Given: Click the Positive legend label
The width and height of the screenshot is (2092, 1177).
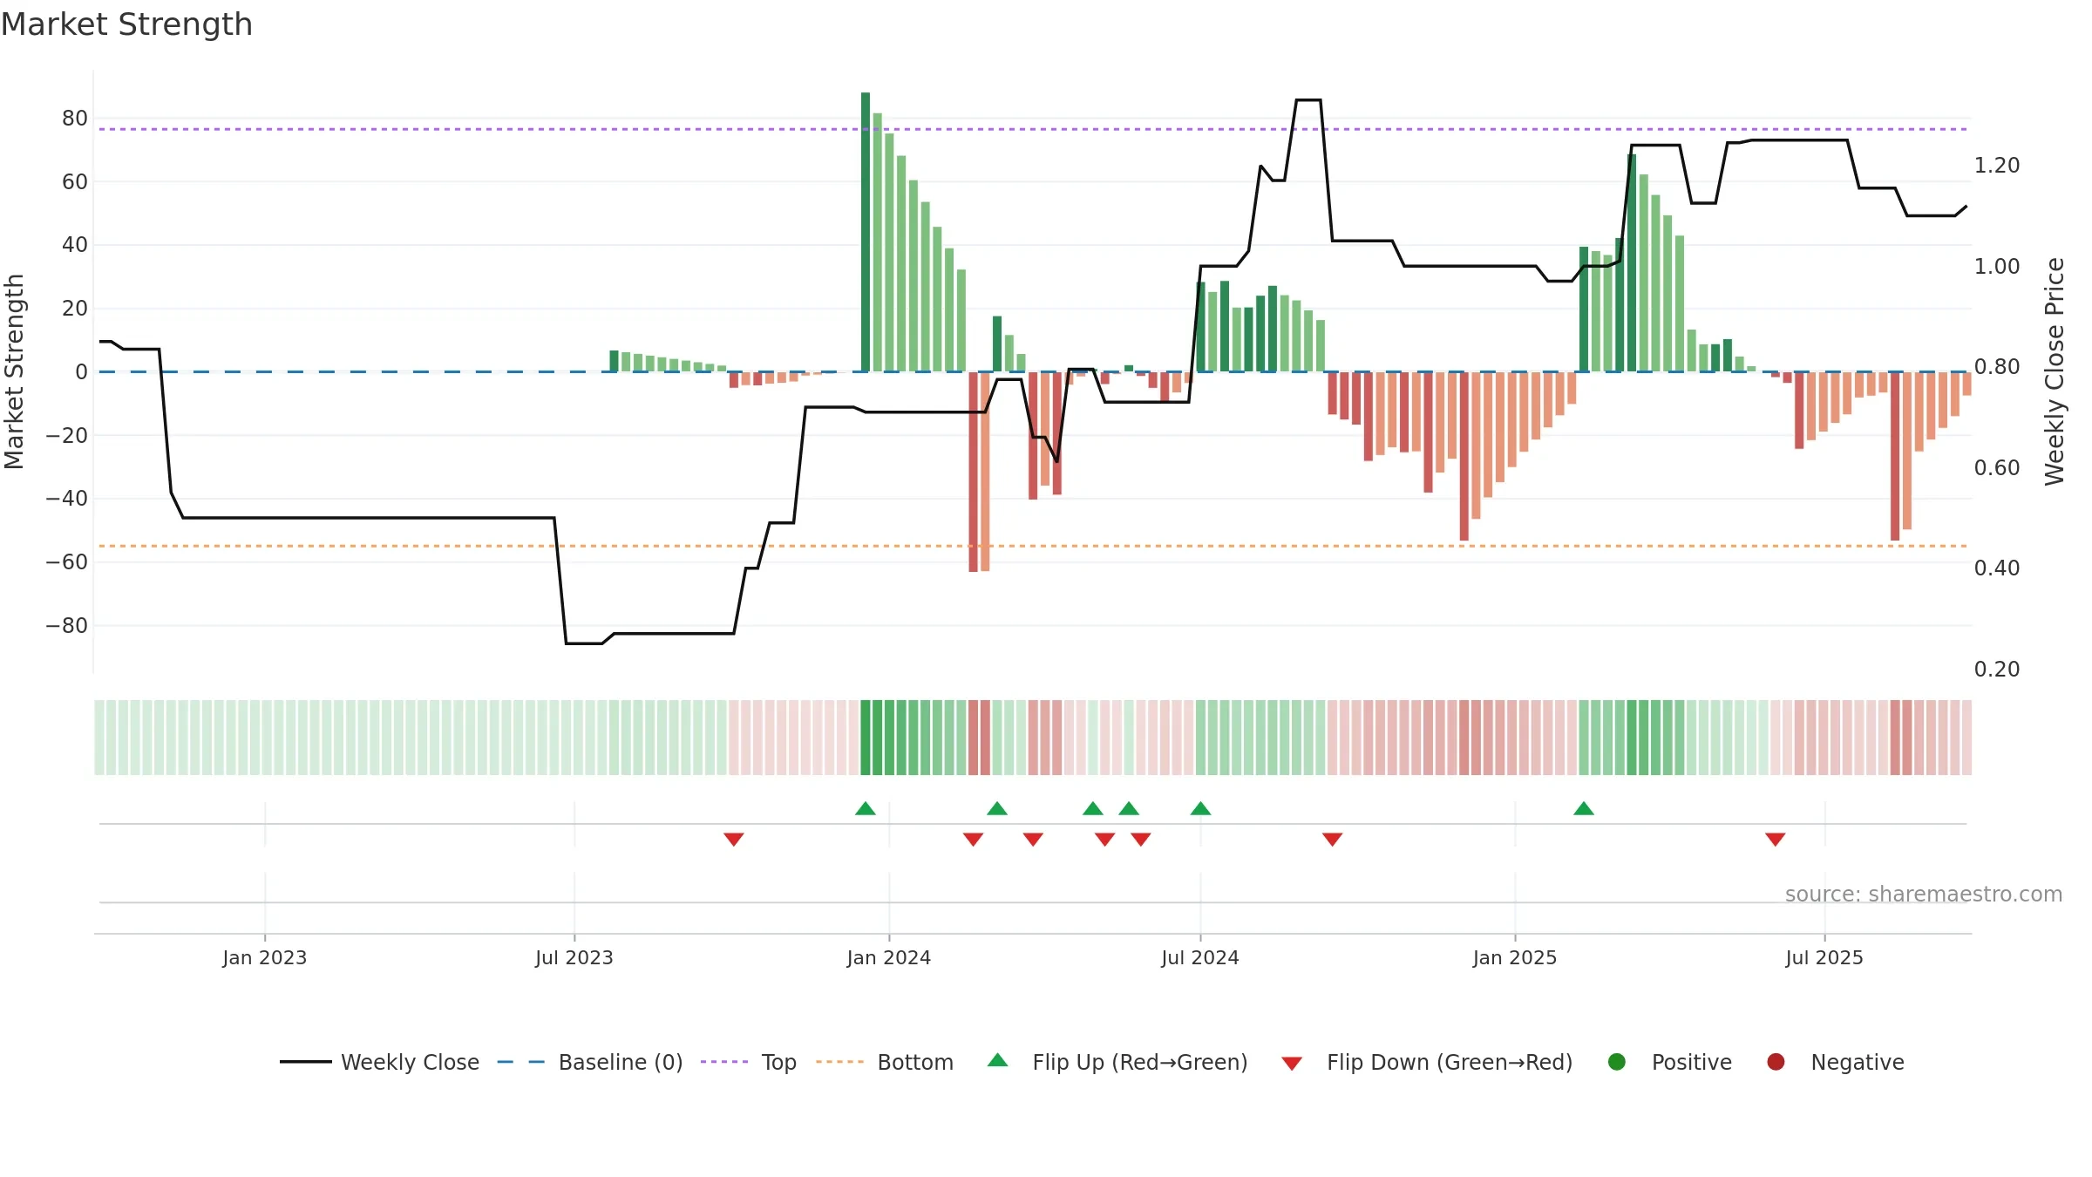Looking at the screenshot, I should point(1692,1062).
